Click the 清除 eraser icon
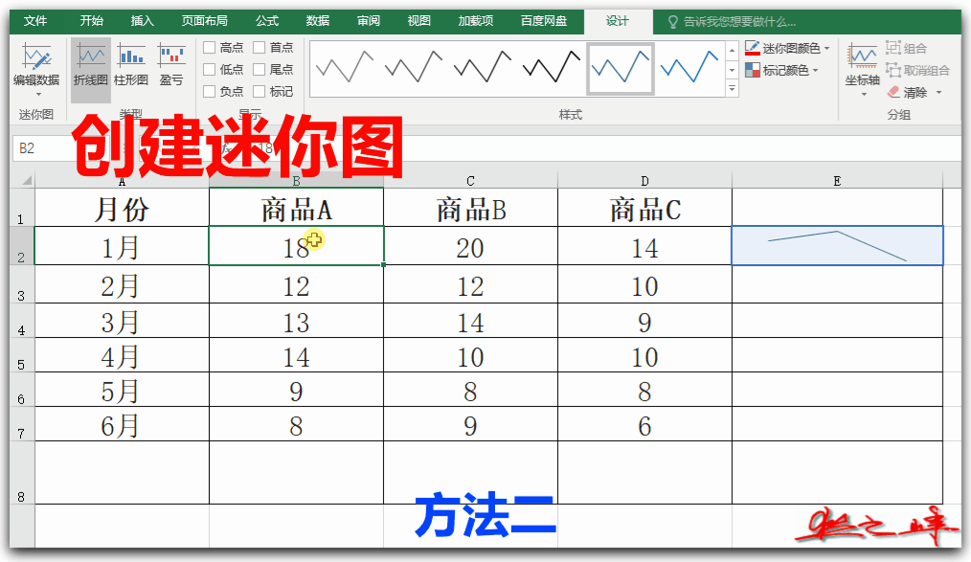 (x=893, y=92)
